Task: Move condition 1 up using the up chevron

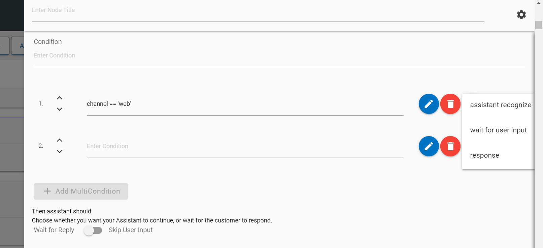Action: (x=60, y=97)
